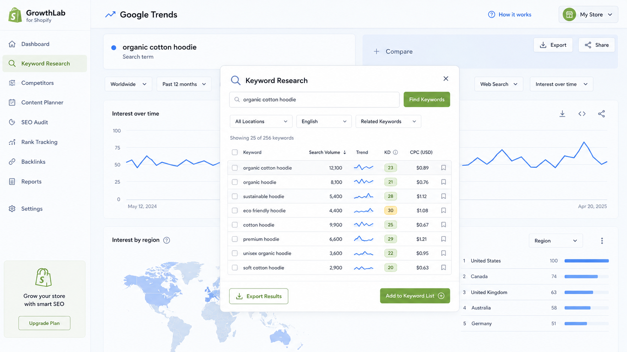Screen dimensions: 627x352
Task: Bookmark the organic hoodie keyword
Action: coord(443,182)
